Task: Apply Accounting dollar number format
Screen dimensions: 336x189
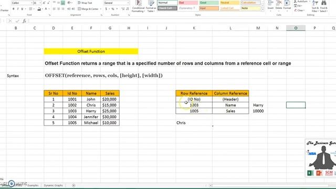Action: [106, 9]
